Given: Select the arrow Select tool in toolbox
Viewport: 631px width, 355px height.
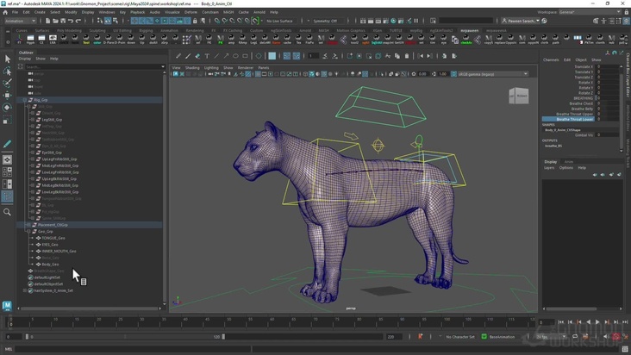Looking at the screenshot, I should tap(8, 59).
